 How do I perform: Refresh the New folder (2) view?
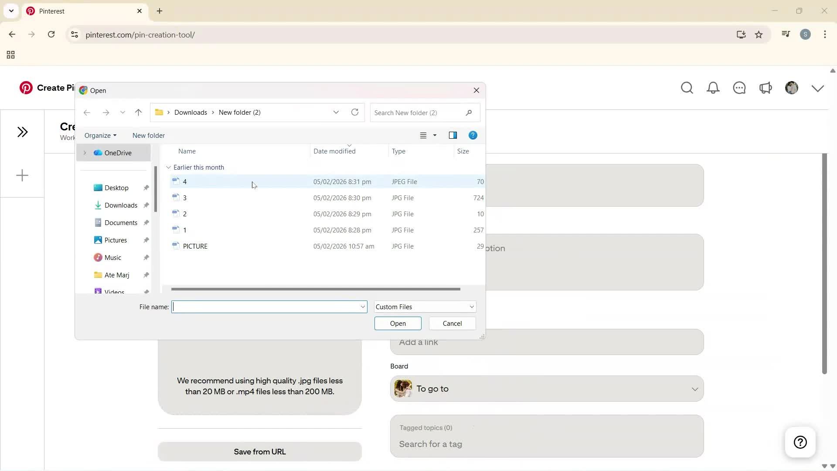[x=354, y=112]
